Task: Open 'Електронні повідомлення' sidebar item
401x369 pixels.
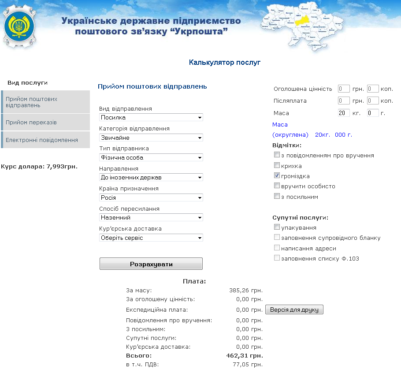Action: [x=45, y=140]
